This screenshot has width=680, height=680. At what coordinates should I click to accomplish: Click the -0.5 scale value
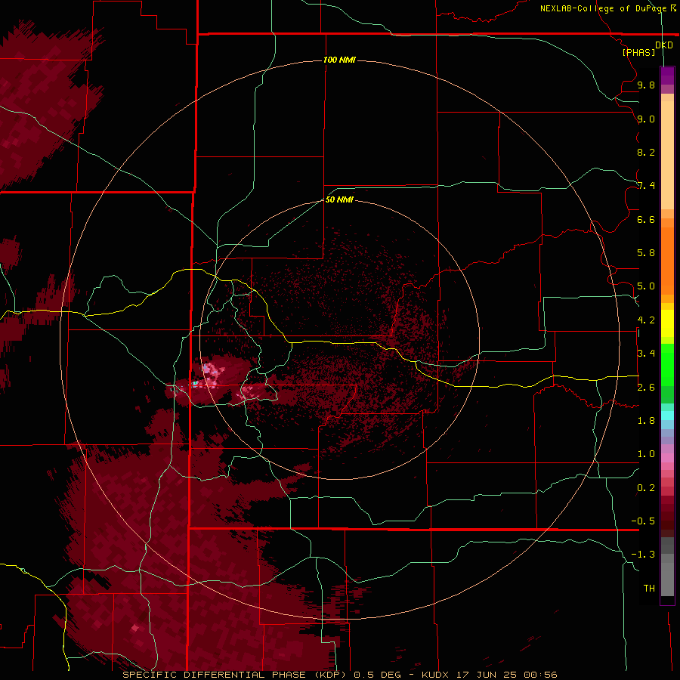(x=643, y=521)
